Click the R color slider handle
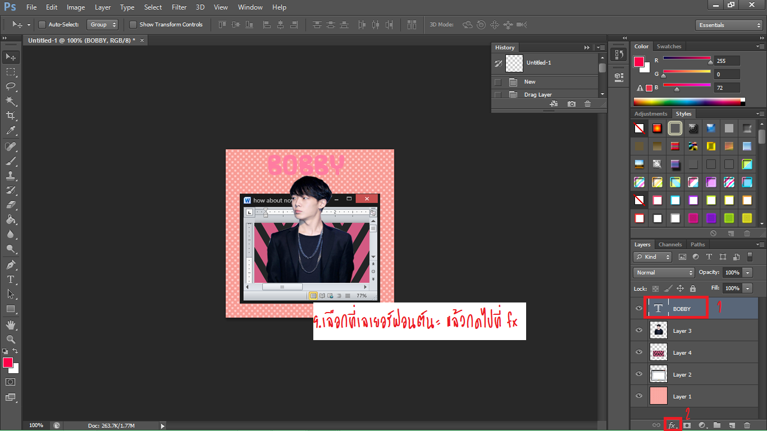This screenshot has height=431, width=767. [710, 62]
